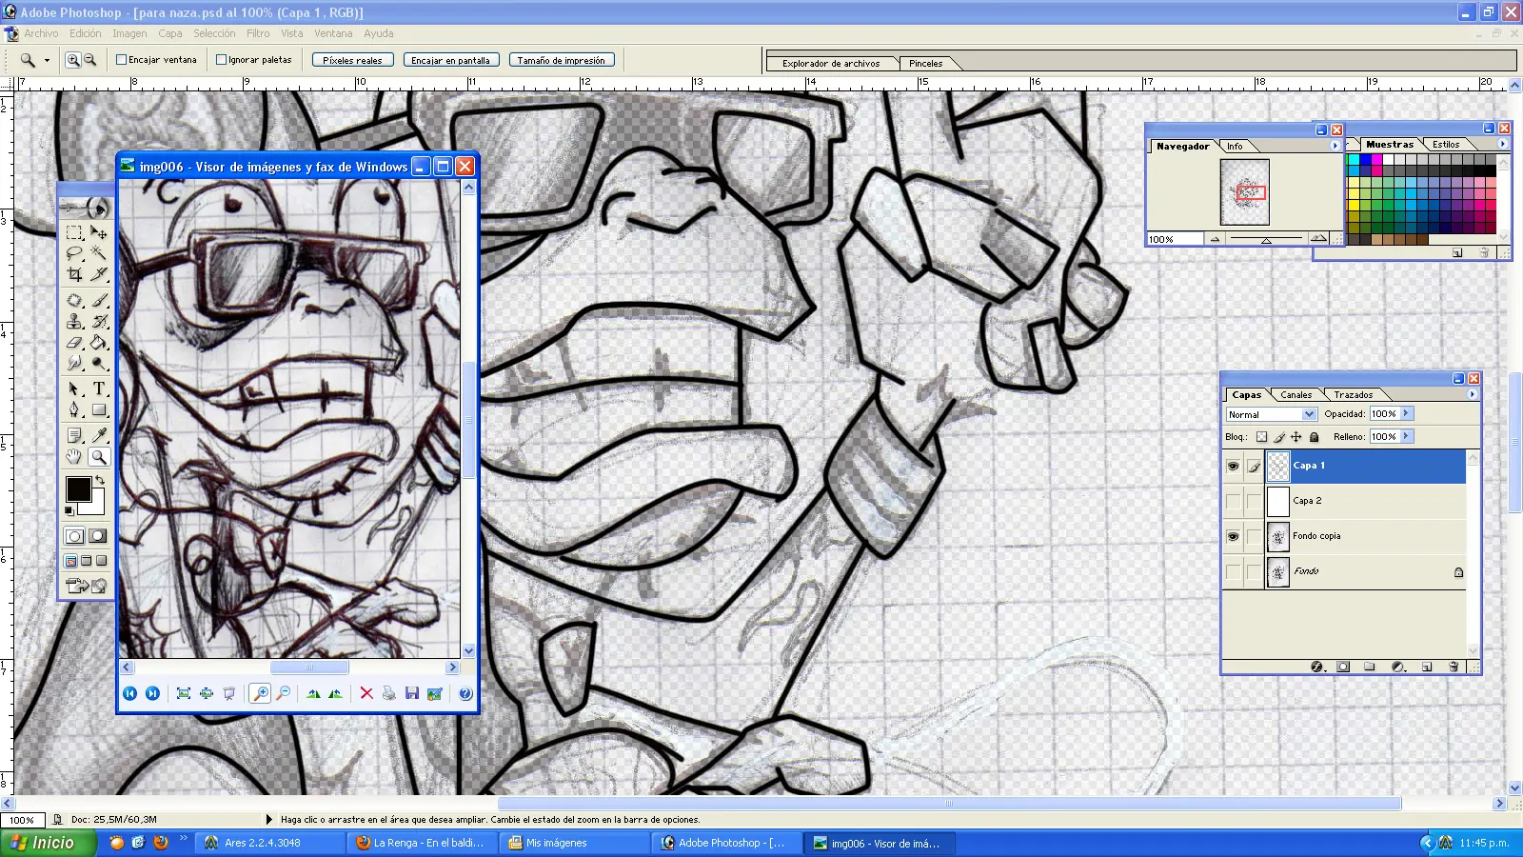Click the Jump to ImageReady icon
The image size is (1523, 857).
coord(87,586)
